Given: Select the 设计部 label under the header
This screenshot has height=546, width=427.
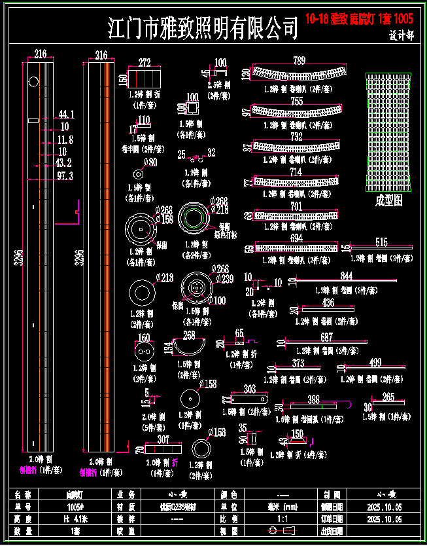Looking at the screenshot, I should [401, 37].
